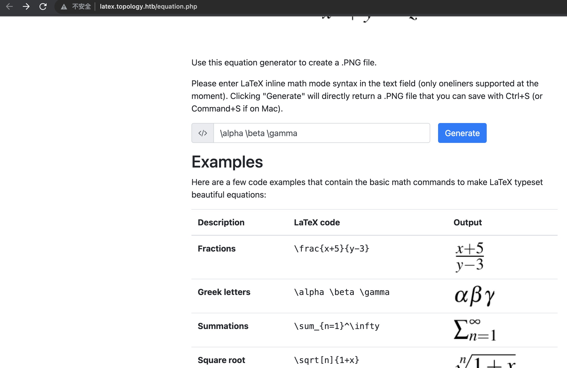Click the \alpha \beta \gamma table code
This screenshot has height=368, width=567.
[x=342, y=292]
